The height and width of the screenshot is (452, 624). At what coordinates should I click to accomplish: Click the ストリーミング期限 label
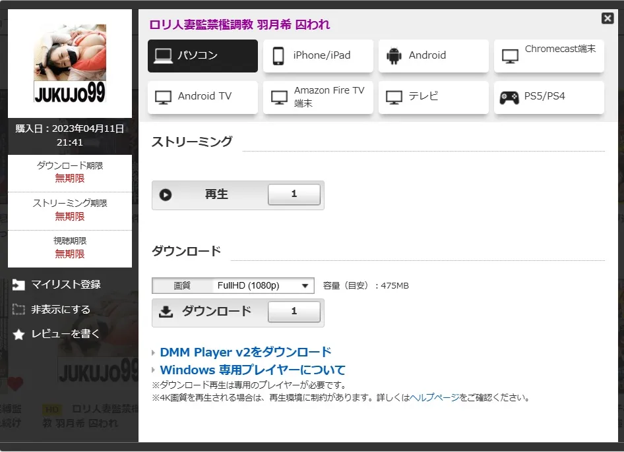[70, 203]
